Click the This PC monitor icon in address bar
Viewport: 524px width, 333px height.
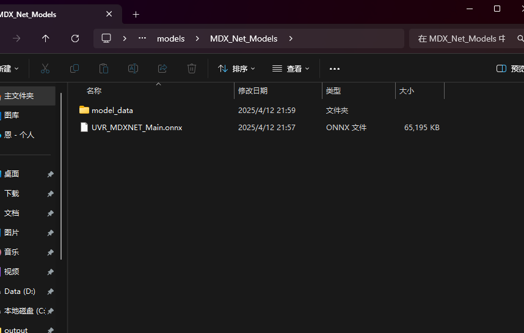click(106, 38)
